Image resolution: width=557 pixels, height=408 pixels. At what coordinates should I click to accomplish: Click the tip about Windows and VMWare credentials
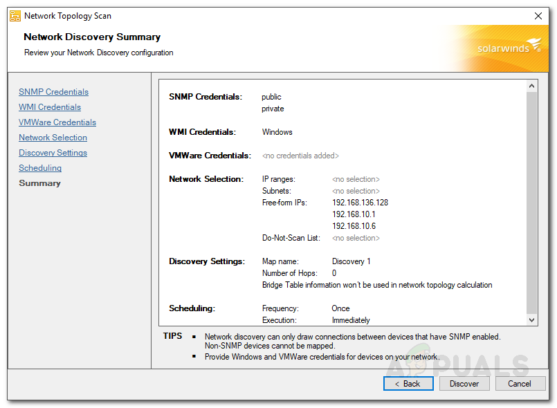click(x=322, y=357)
